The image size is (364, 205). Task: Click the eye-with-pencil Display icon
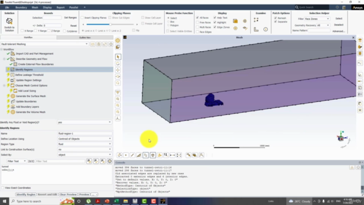(245, 28)
